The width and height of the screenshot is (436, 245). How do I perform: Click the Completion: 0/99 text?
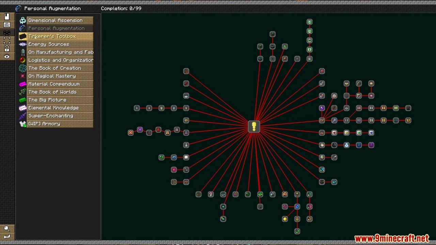pos(121,9)
